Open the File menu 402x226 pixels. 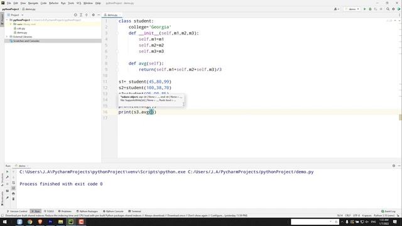click(9, 3)
